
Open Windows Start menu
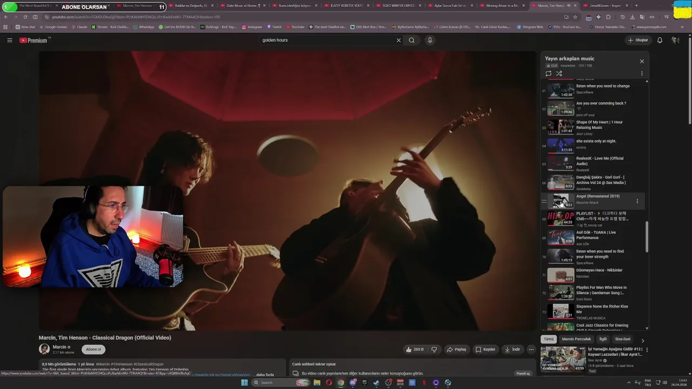[x=244, y=383]
